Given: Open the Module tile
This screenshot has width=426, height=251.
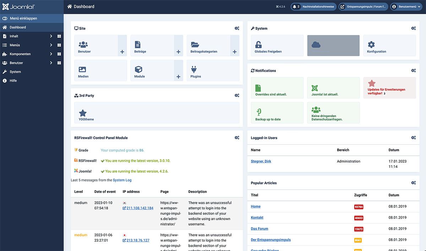Looking at the screenshot, I should coord(152,70).
